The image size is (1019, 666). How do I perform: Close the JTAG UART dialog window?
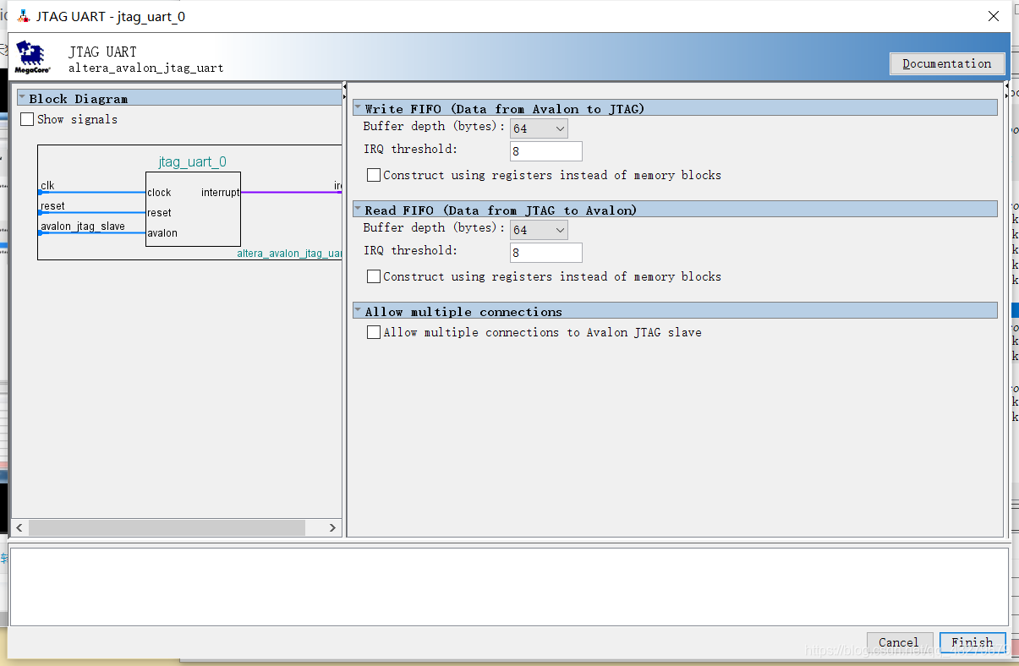coord(994,16)
